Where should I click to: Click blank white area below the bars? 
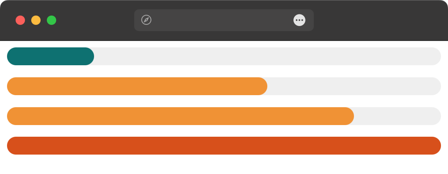(224, 165)
